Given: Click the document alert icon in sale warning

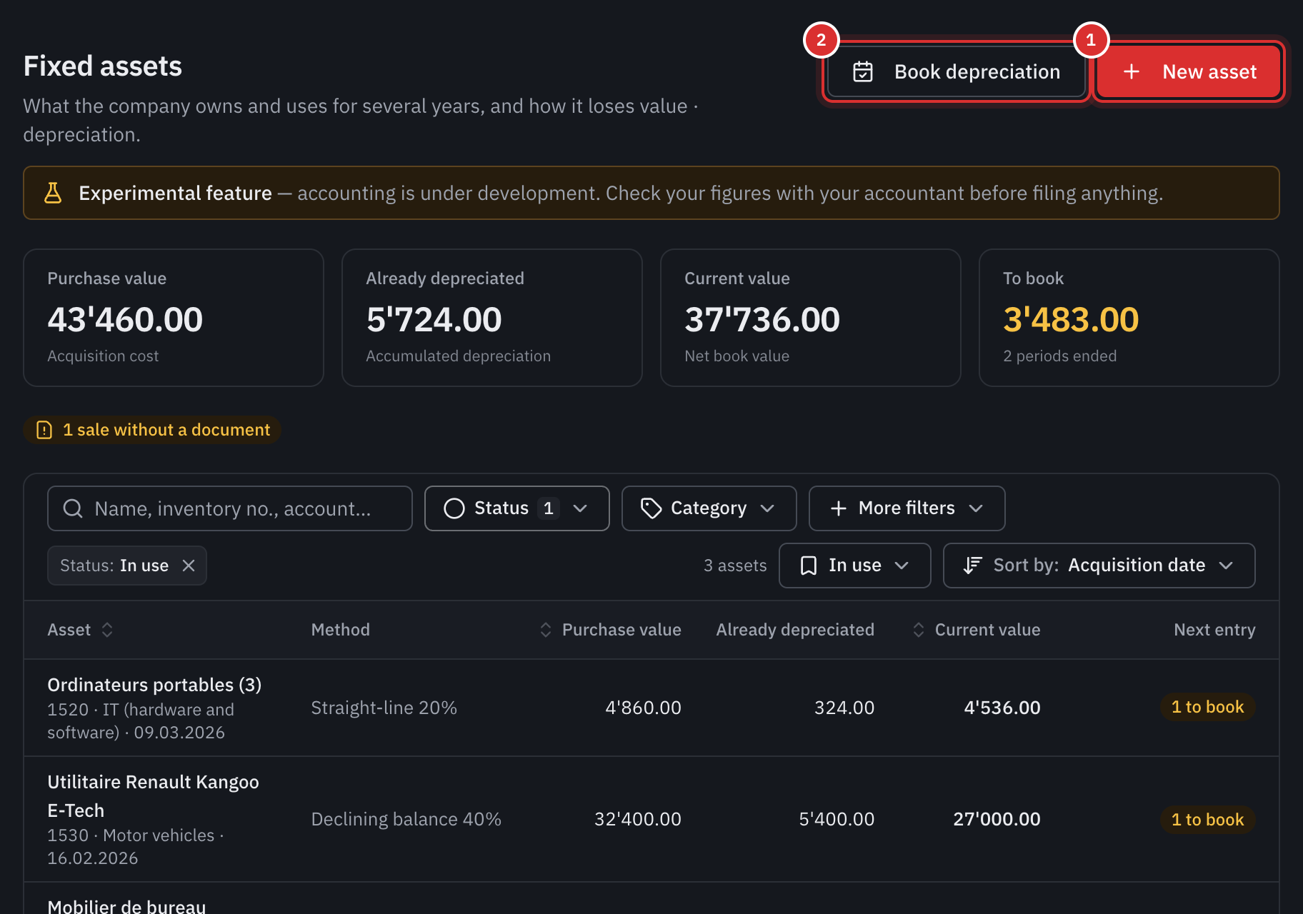Looking at the screenshot, I should point(44,430).
